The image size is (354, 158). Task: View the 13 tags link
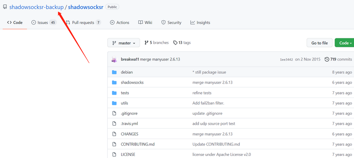click(182, 43)
